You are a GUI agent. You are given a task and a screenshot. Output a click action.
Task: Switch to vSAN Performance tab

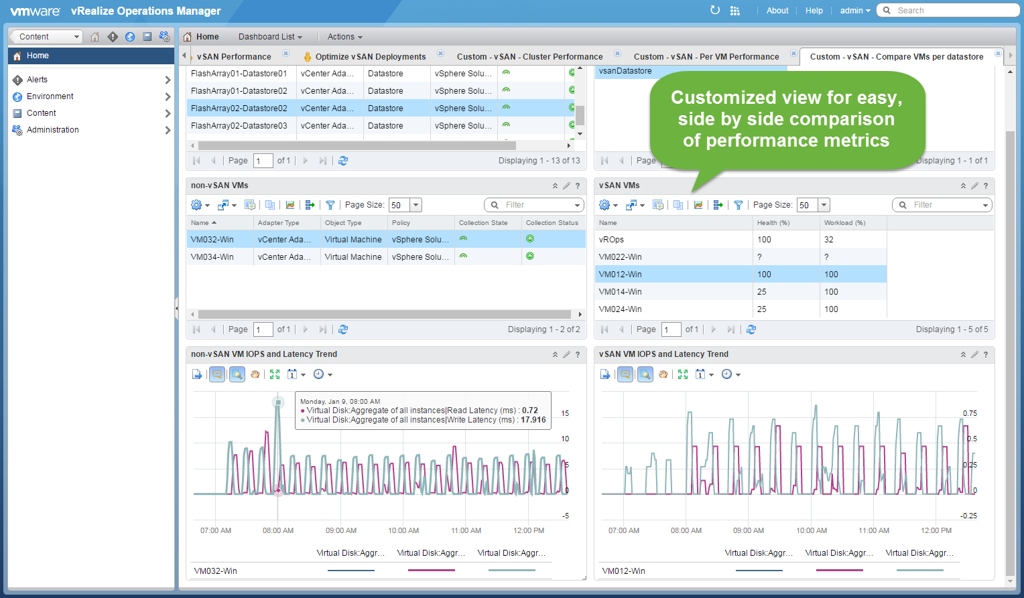[x=234, y=57]
